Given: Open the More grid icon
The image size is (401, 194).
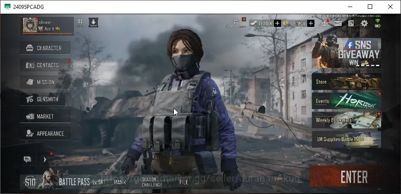Looking at the screenshot, I should click(x=80, y=22).
